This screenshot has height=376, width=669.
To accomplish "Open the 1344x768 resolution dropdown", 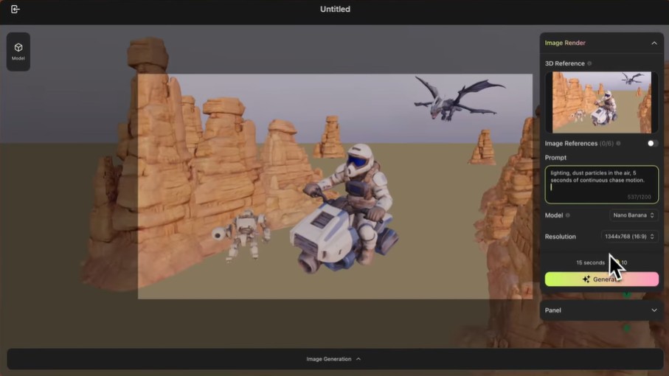I will click(630, 237).
